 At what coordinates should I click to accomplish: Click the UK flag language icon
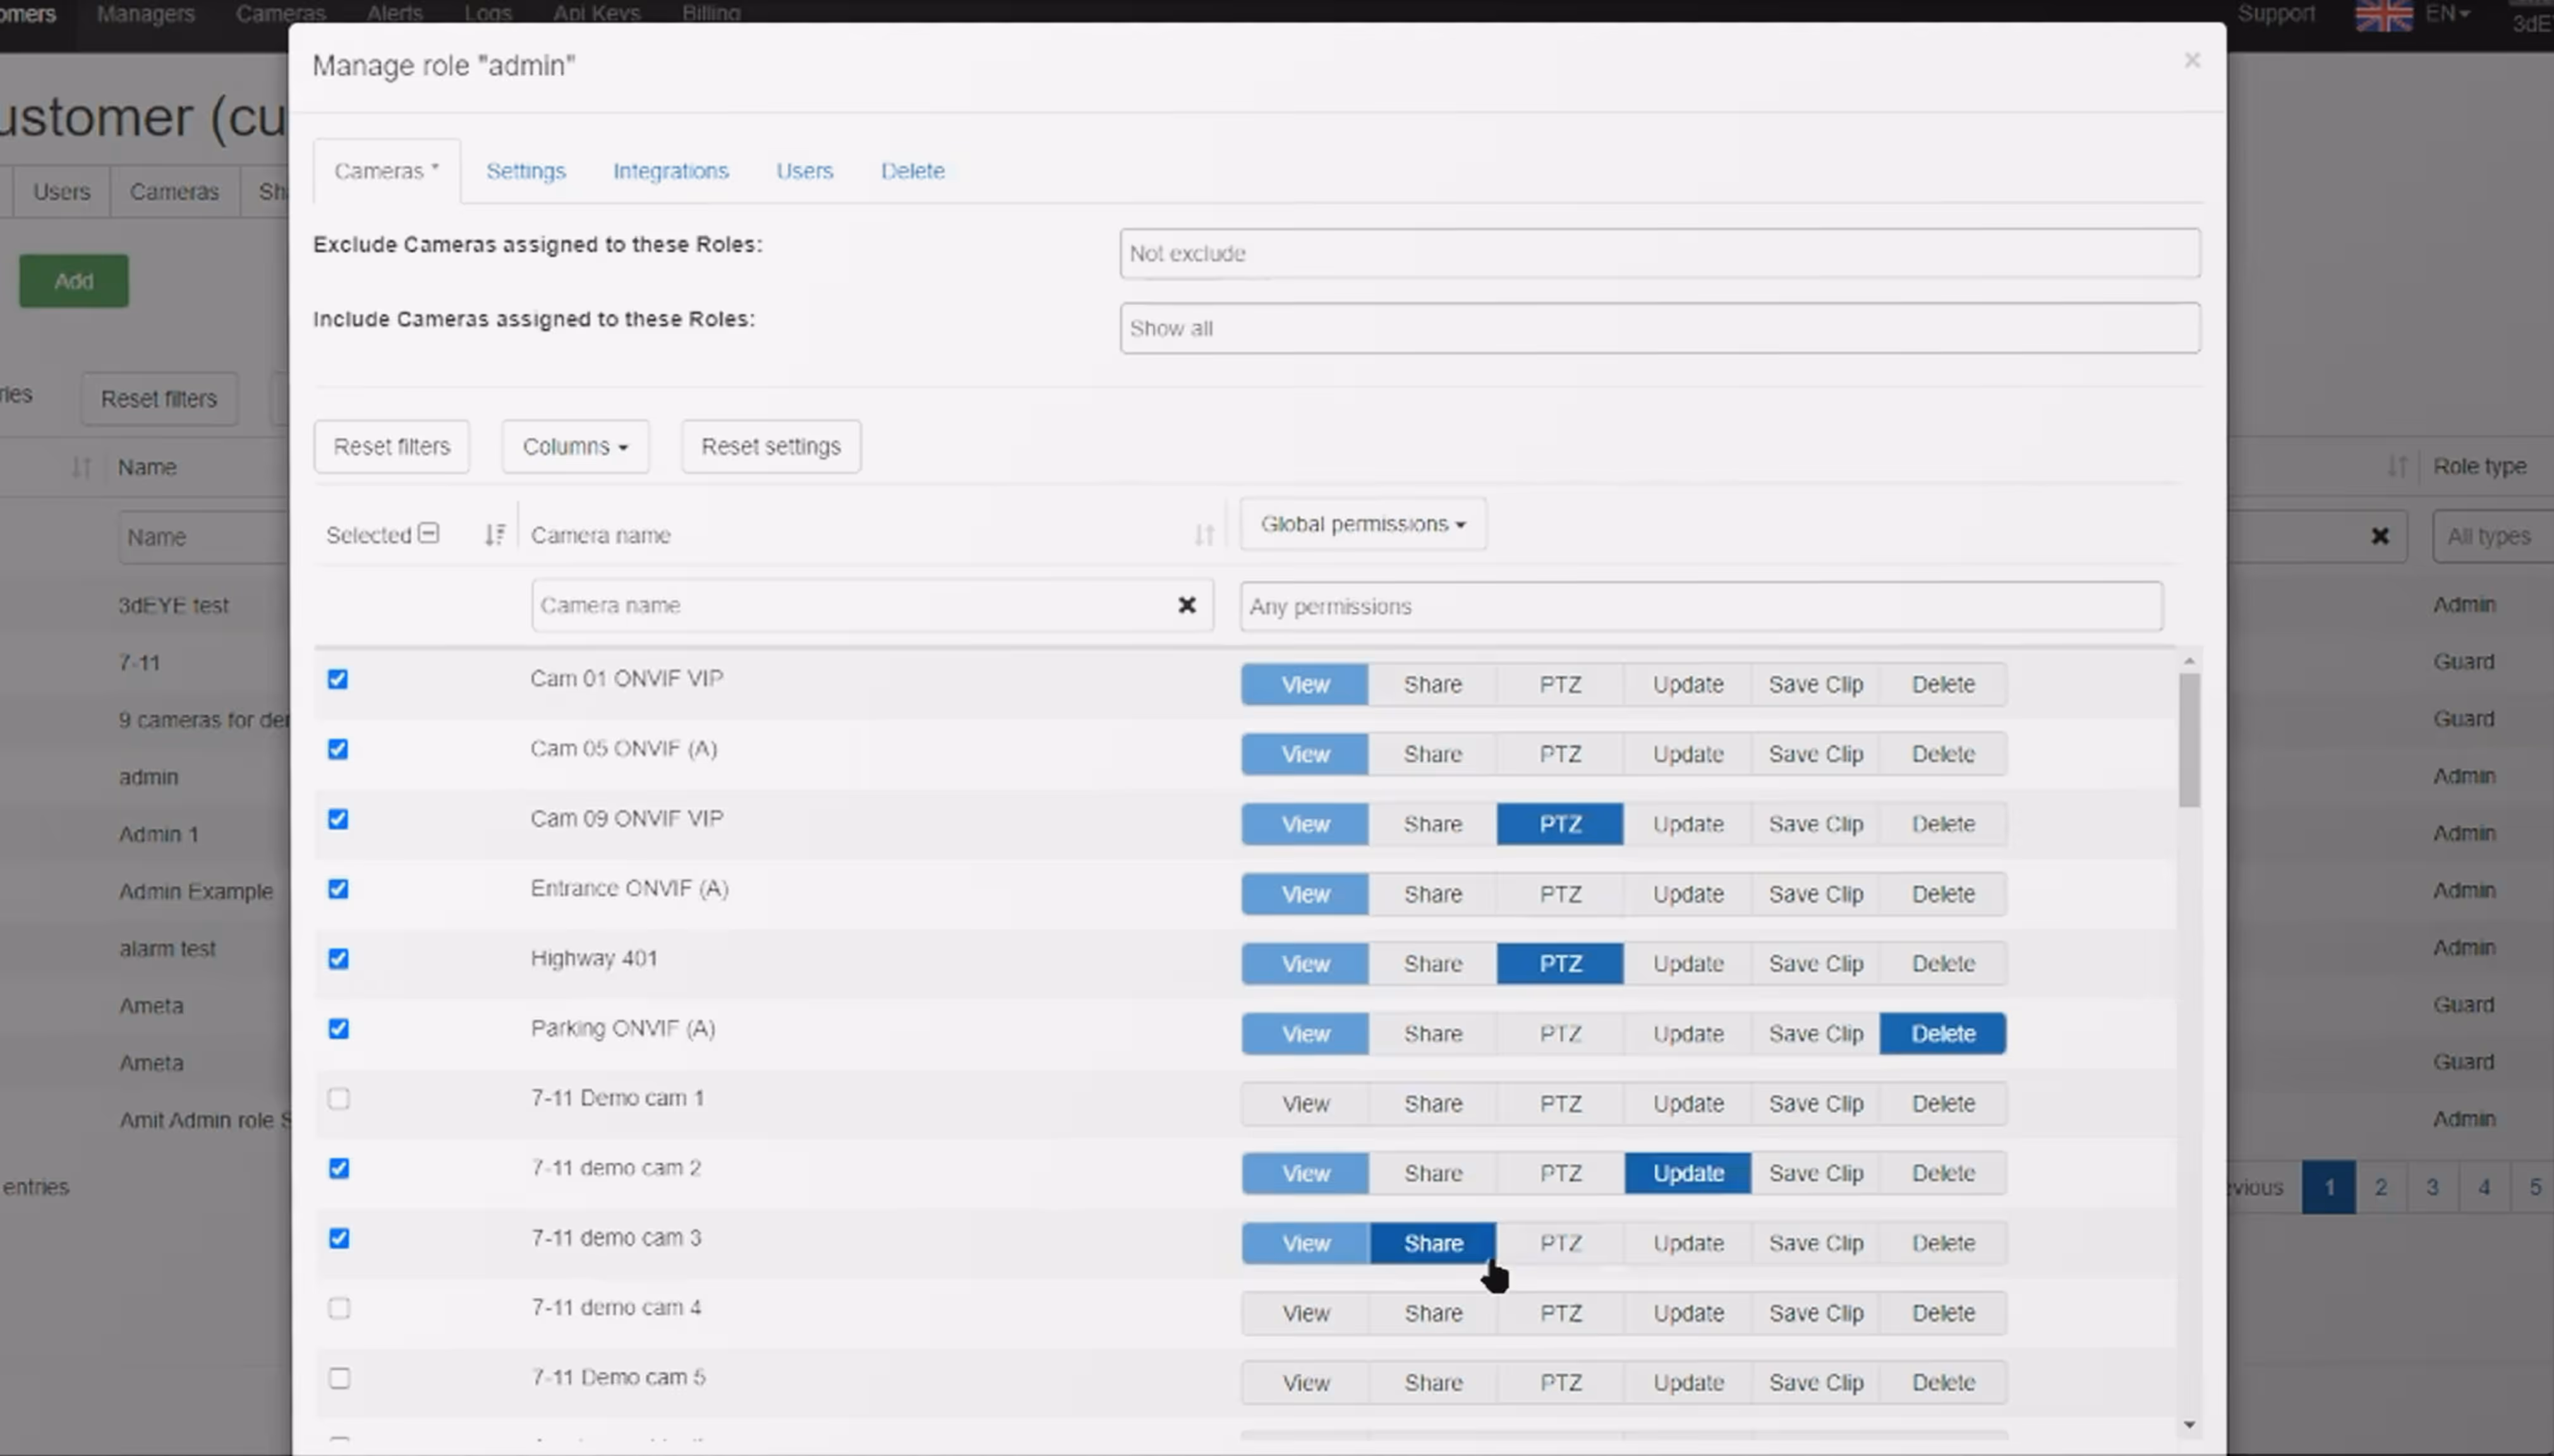[x=2385, y=15]
